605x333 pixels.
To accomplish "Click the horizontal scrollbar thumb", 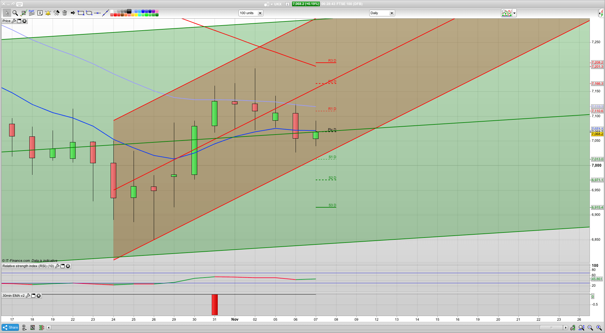I will pos(551,328).
